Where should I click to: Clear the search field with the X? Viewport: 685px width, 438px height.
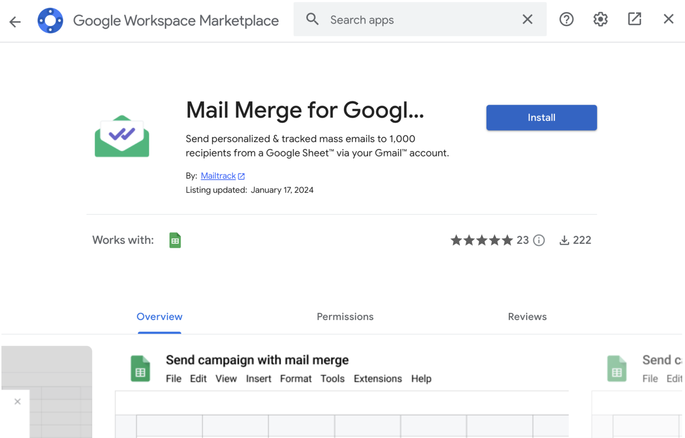point(527,19)
